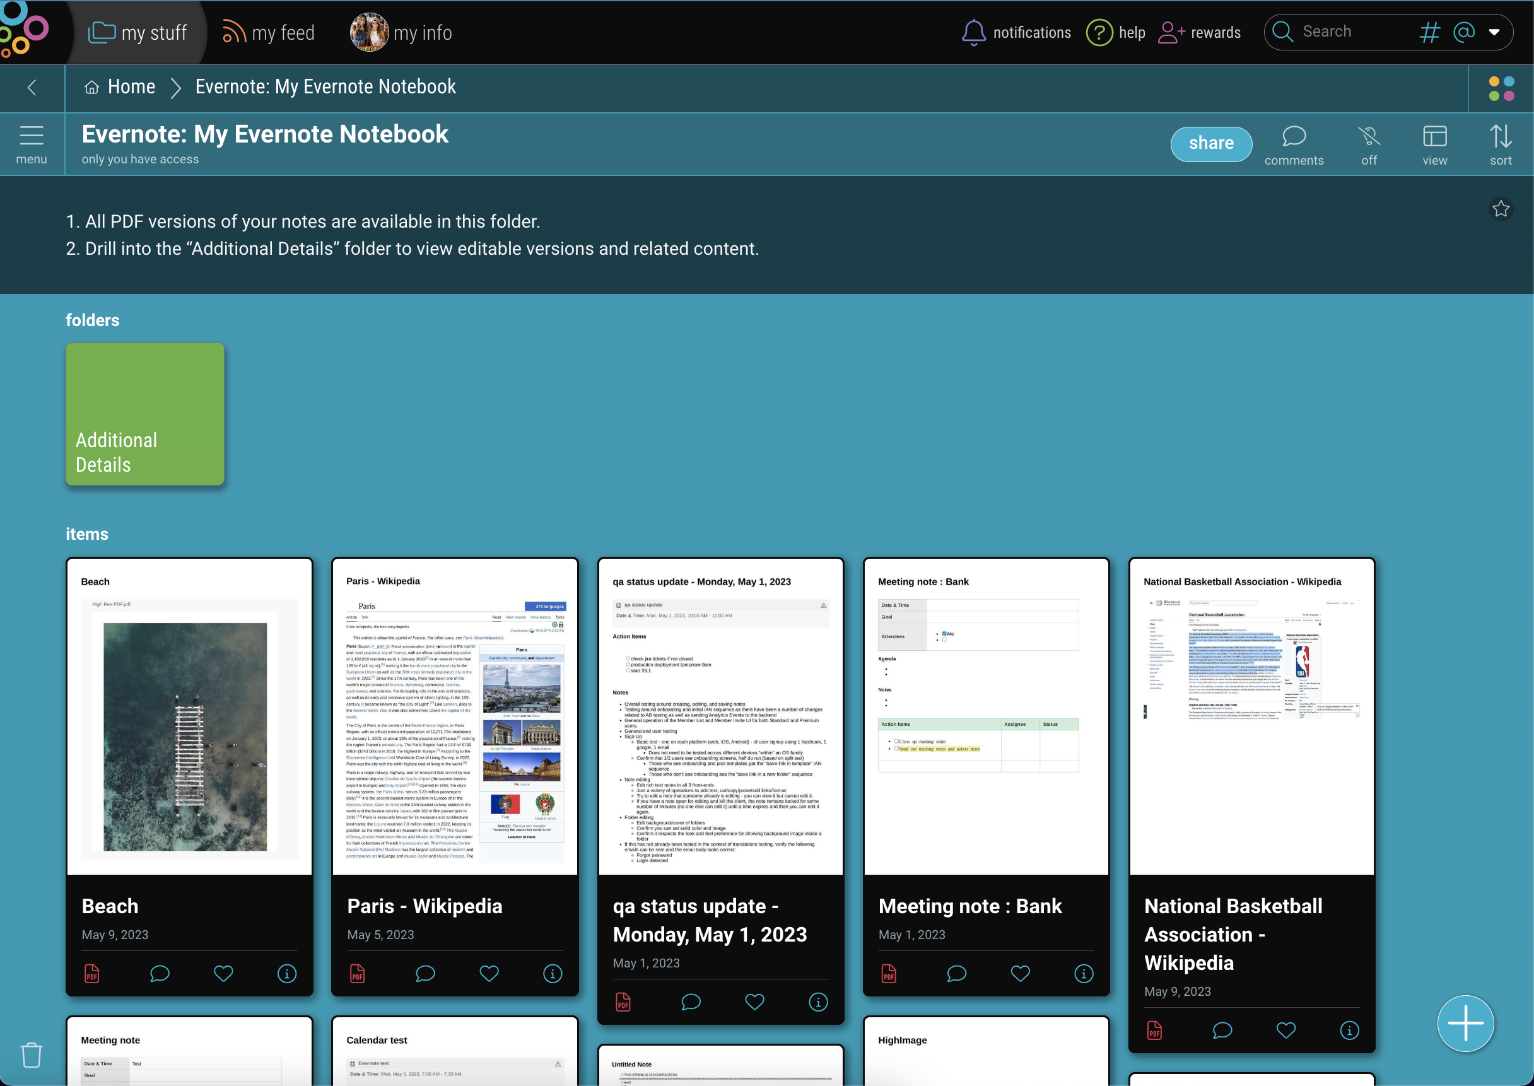Switch to my feed tab

click(268, 32)
